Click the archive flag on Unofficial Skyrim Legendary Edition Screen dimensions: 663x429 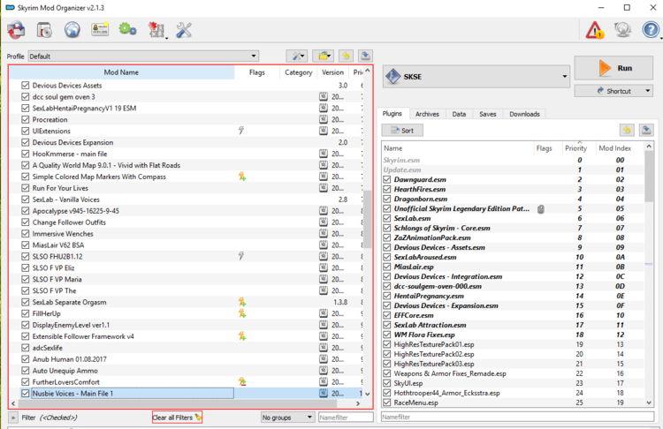pyautogui.click(x=541, y=208)
